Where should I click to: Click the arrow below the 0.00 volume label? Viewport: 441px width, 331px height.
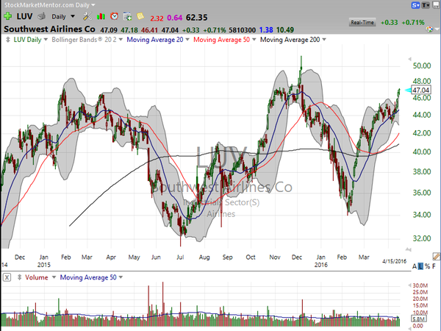pos(409,329)
